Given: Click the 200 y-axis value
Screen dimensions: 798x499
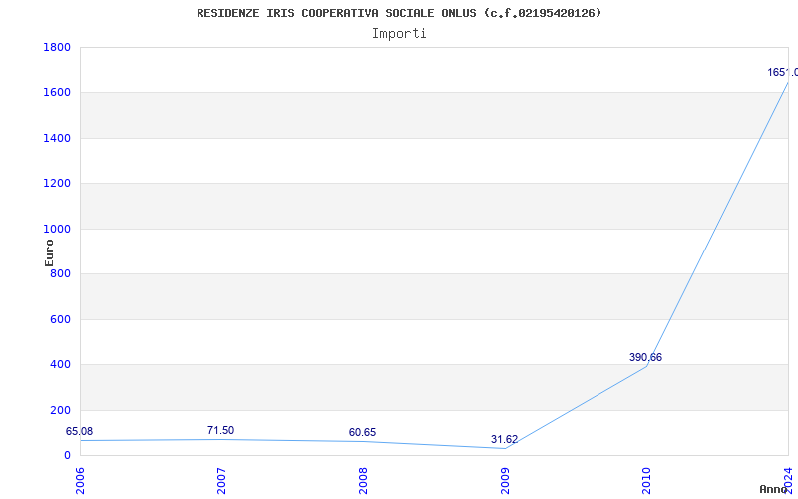Looking at the screenshot, I should tap(61, 410).
